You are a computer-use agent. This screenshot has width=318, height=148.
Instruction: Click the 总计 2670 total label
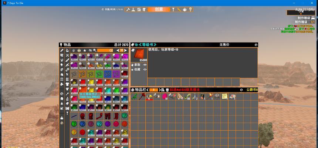[121, 45]
